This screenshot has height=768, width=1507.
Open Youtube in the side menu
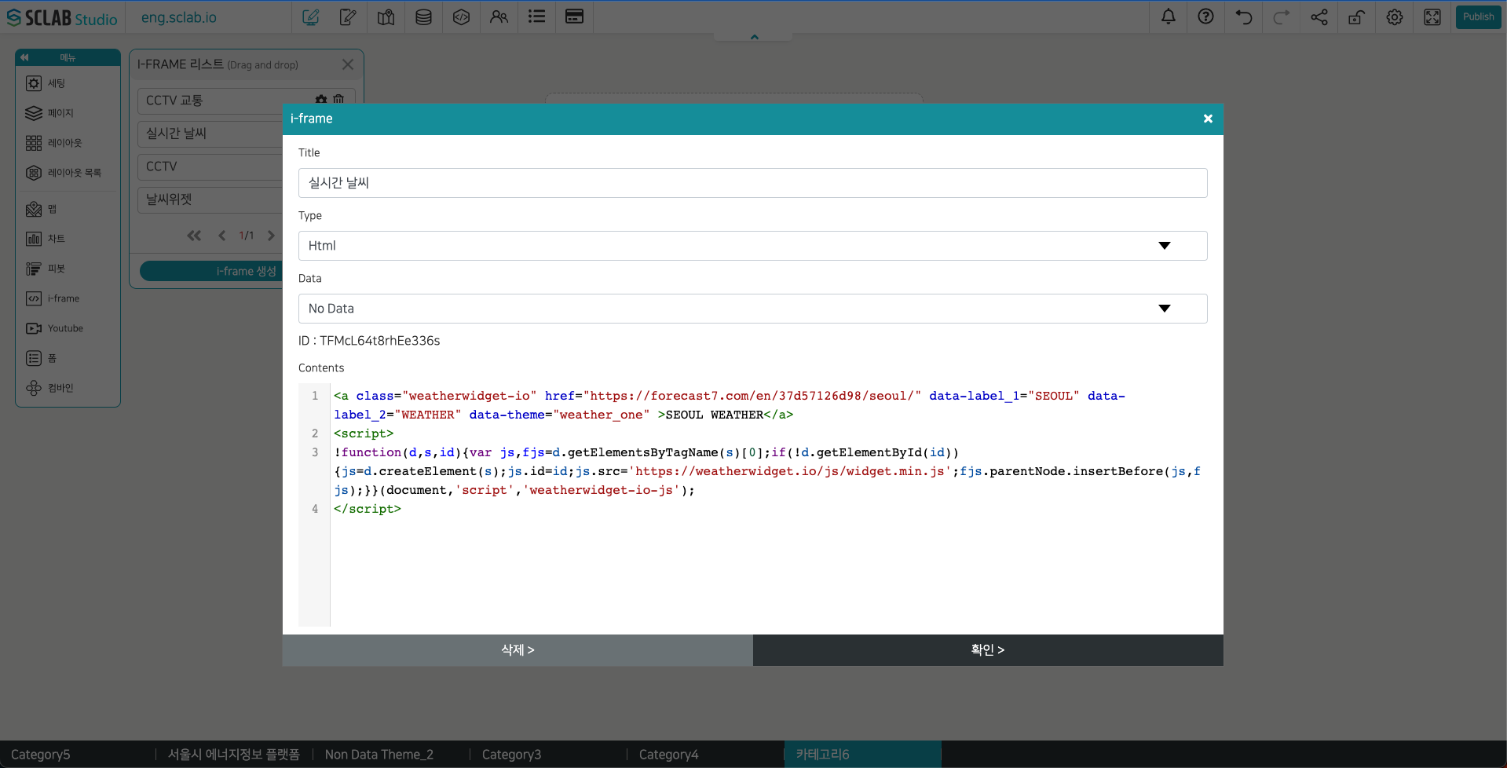(68, 328)
